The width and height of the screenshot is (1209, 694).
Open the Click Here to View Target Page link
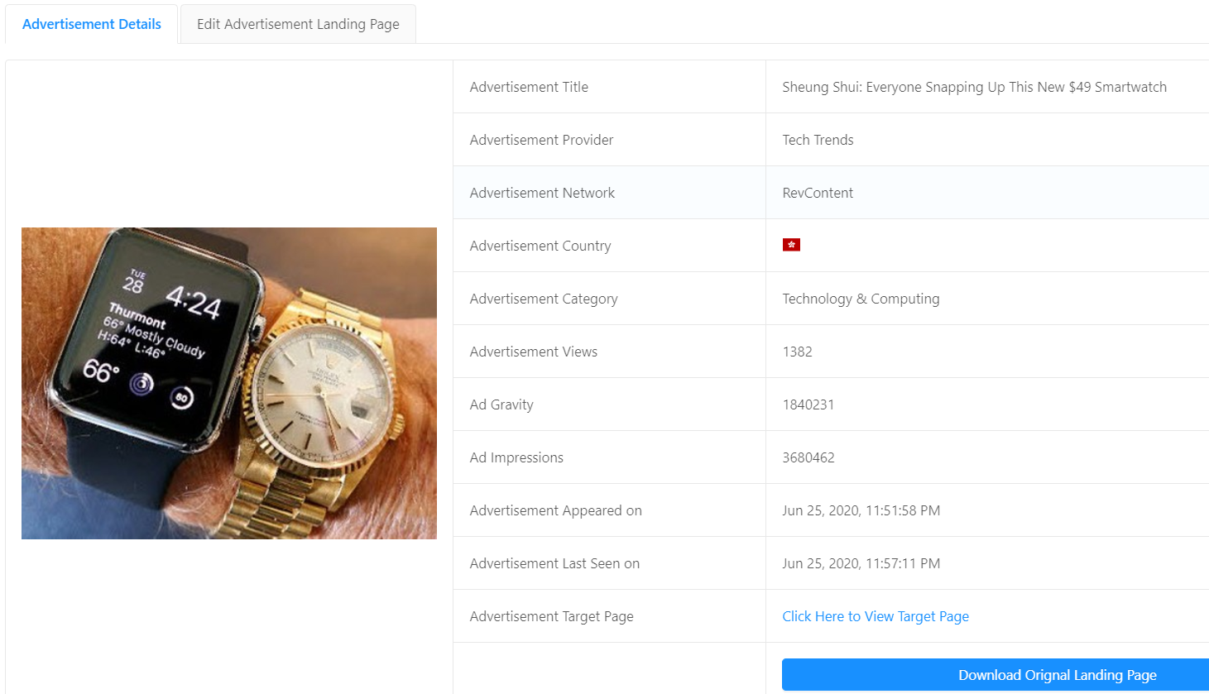tap(876, 616)
